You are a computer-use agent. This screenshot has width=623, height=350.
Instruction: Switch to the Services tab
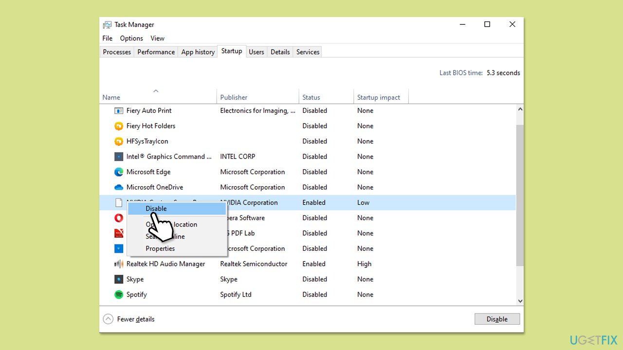point(308,52)
